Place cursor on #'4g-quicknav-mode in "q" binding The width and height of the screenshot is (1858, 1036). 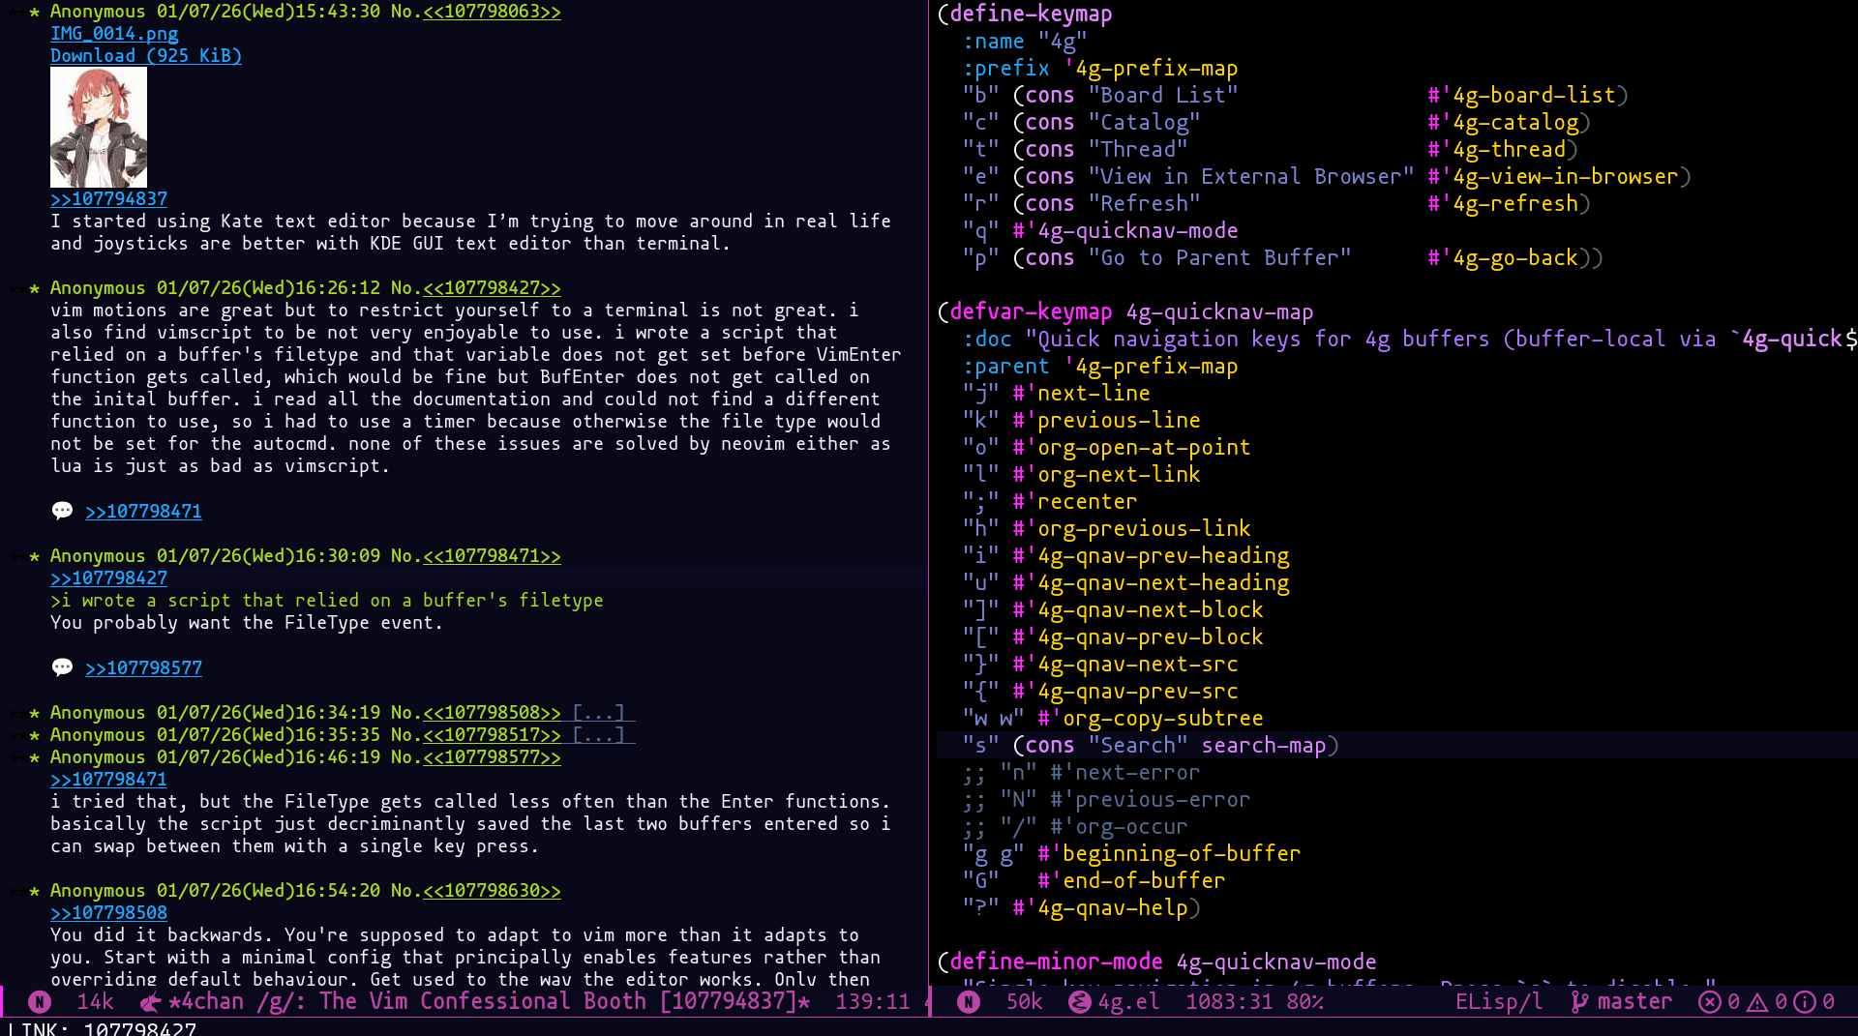click(x=1125, y=231)
